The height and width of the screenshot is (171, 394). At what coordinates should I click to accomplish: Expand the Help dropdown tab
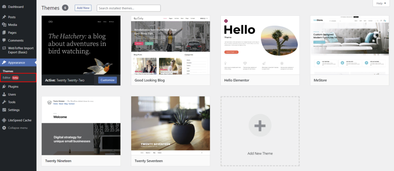[x=381, y=3]
